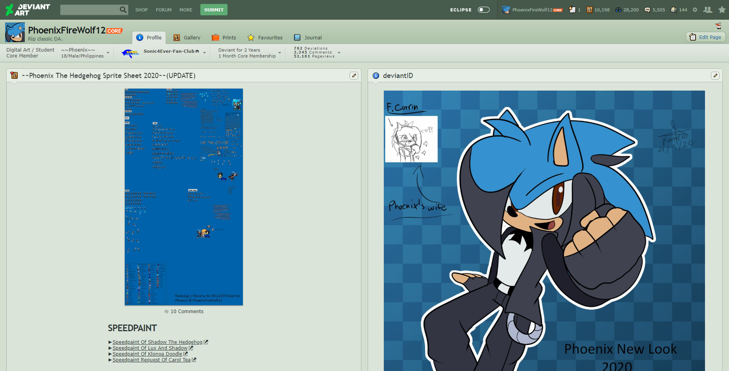Click small user avatar in top bar
This screenshot has width=729, height=371.
(506, 10)
